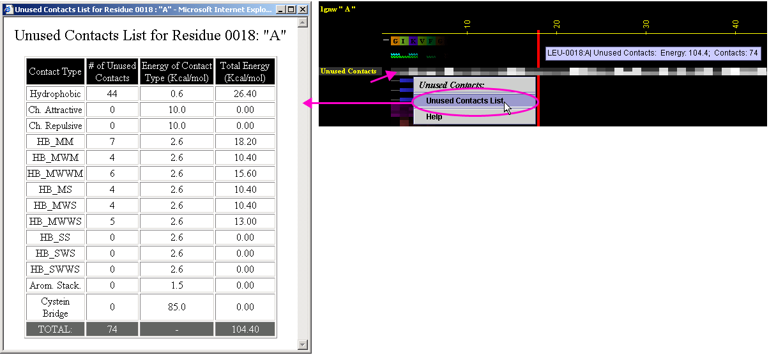Click 'Total Energy (Kcal/mol)' column header
The height and width of the screenshot is (355, 769).
click(245, 72)
